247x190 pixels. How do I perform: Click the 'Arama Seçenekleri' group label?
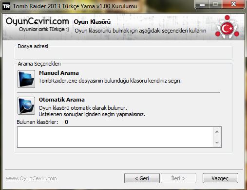[39, 64]
